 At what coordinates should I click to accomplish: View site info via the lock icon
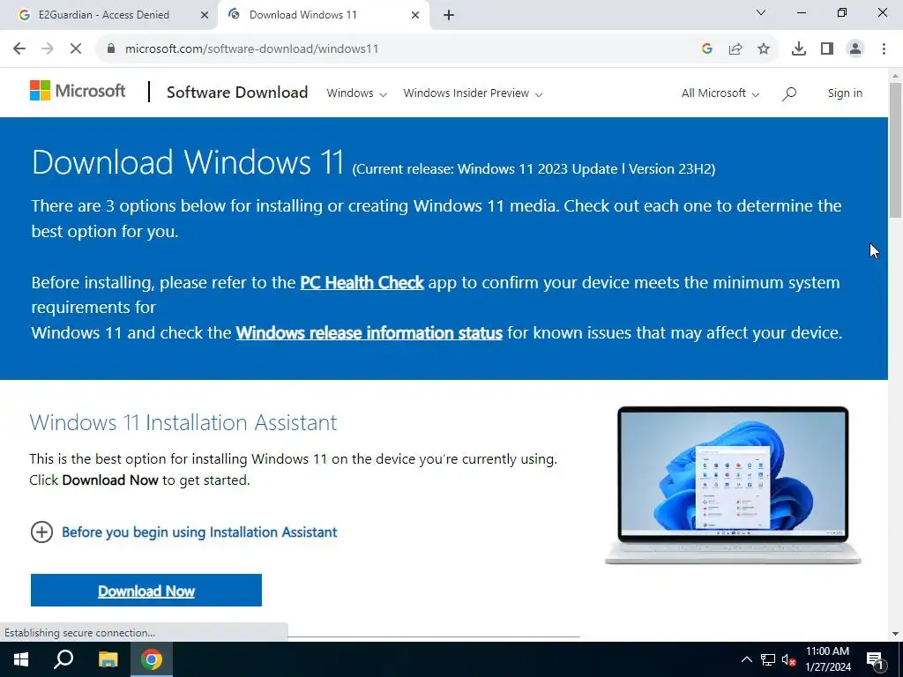click(x=110, y=48)
